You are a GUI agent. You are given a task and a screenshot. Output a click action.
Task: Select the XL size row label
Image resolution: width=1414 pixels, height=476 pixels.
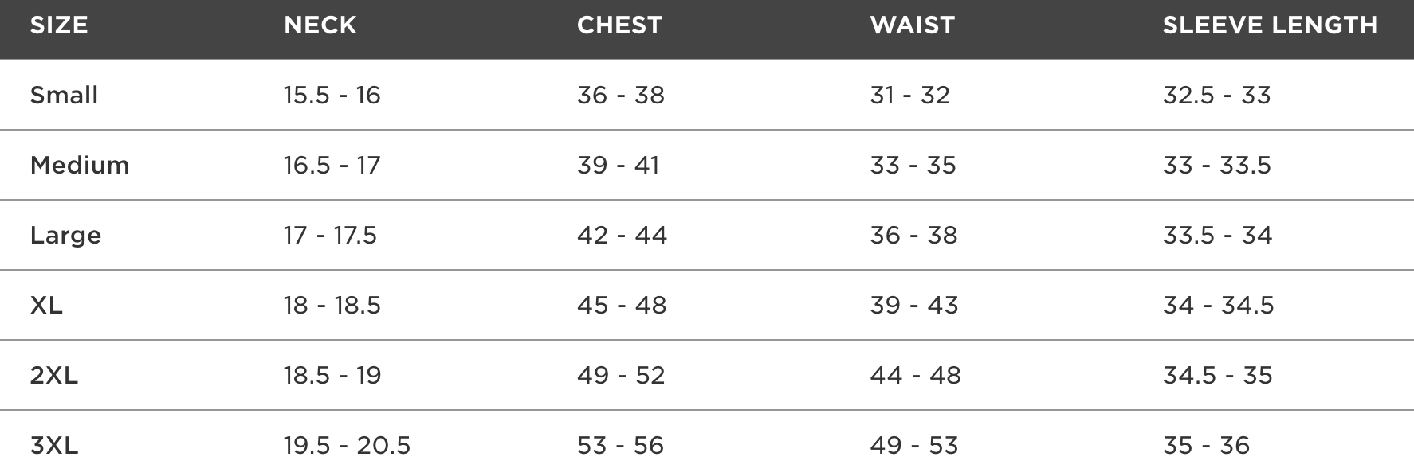pyautogui.click(x=46, y=306)
